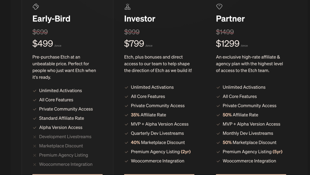310x175 pixels.
Task: Click the checkmark beside Monthly Dev Livestreams
Action: tap(218, 134)
